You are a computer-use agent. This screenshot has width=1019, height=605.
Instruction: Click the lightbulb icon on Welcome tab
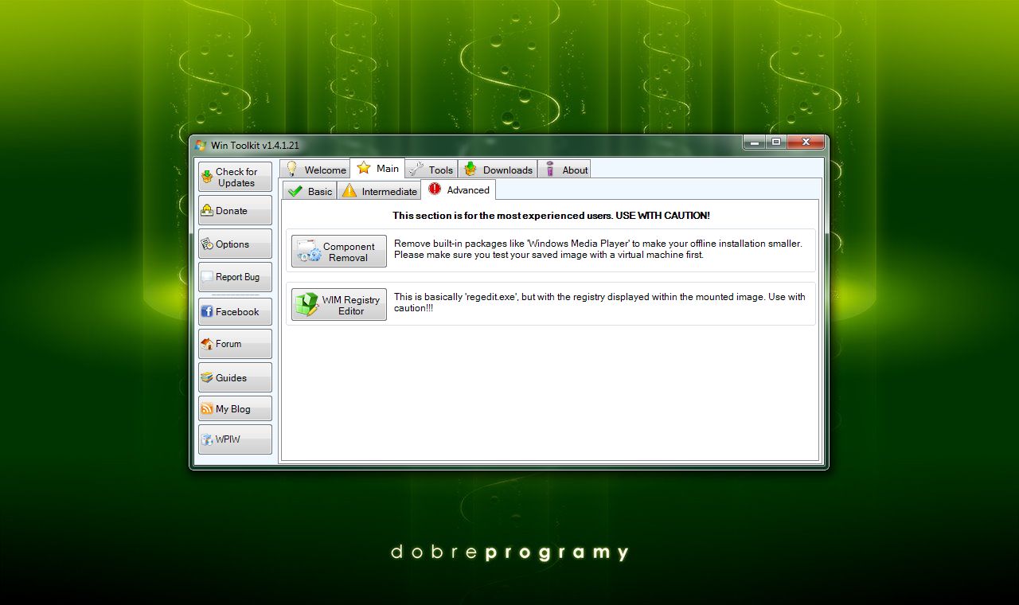tap(292, 169)
